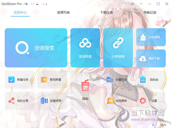
Task: Open the 回收站 trash bin icon
Action: [x=143, y=80]
